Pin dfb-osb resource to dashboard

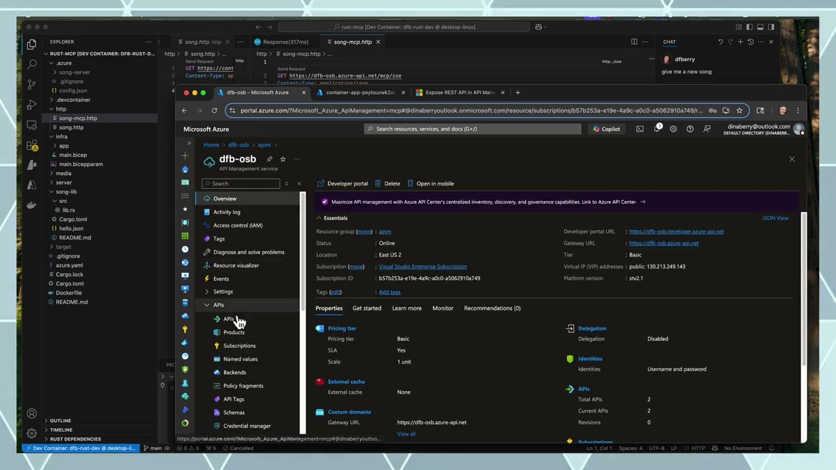coord(269,159)
